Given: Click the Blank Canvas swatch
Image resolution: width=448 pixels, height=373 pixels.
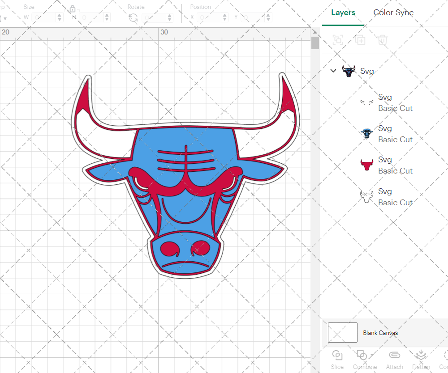Looking at the screenshot, I should click(x=342, y=332).
